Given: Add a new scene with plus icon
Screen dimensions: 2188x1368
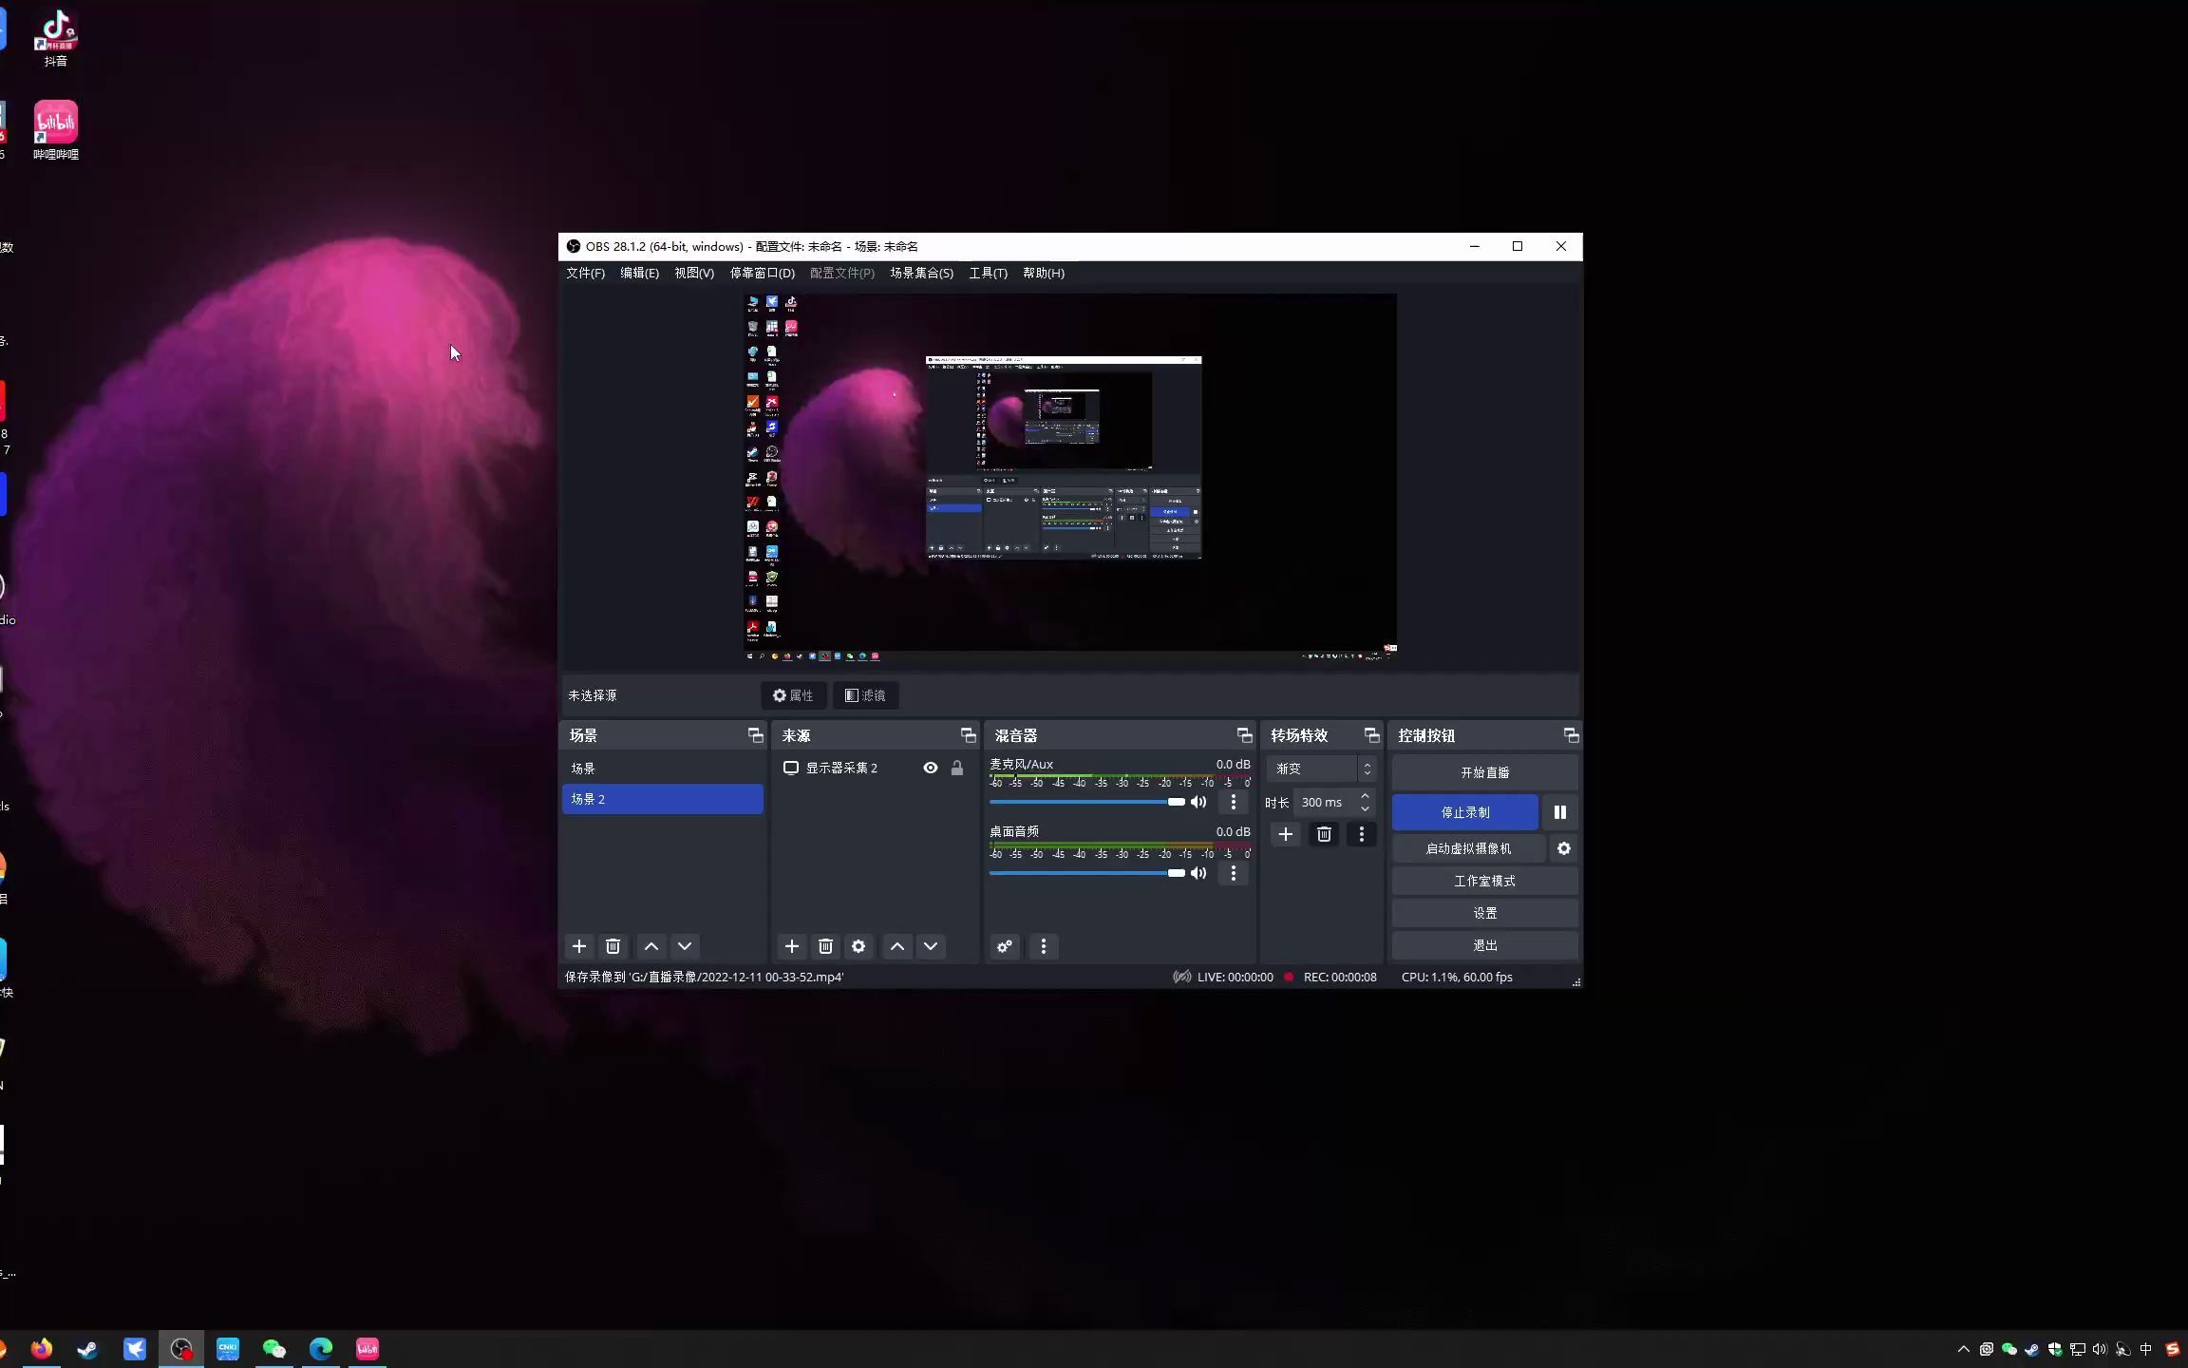Looking at the screenshot, I should click(x=579, y=946).
